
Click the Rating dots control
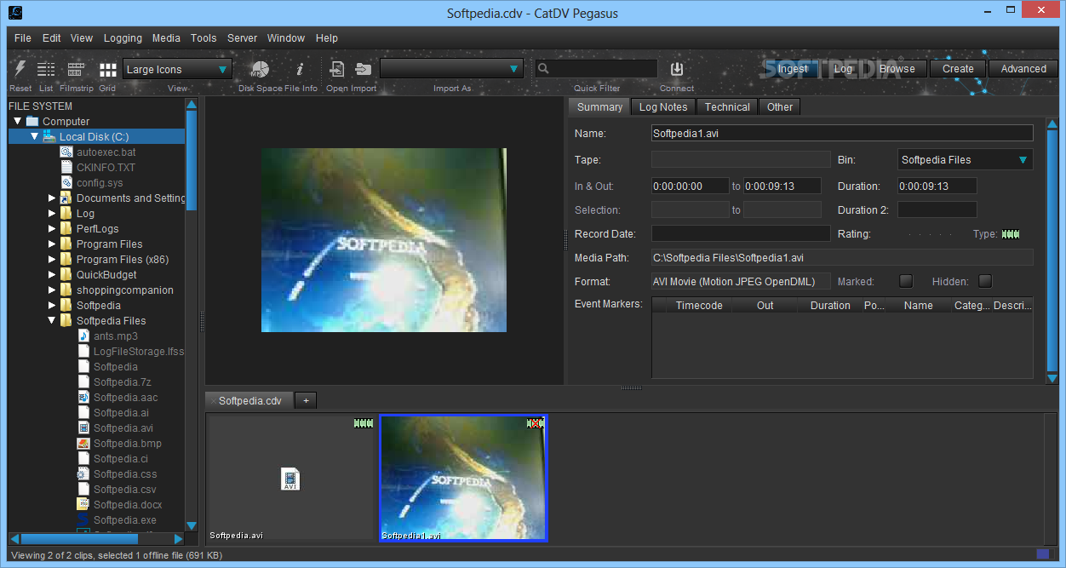[930, 234]
